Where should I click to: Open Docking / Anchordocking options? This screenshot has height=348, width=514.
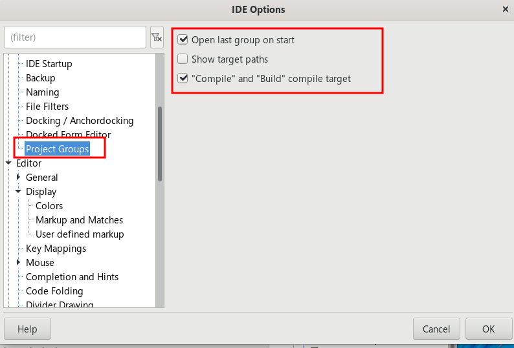pos(79,121)
